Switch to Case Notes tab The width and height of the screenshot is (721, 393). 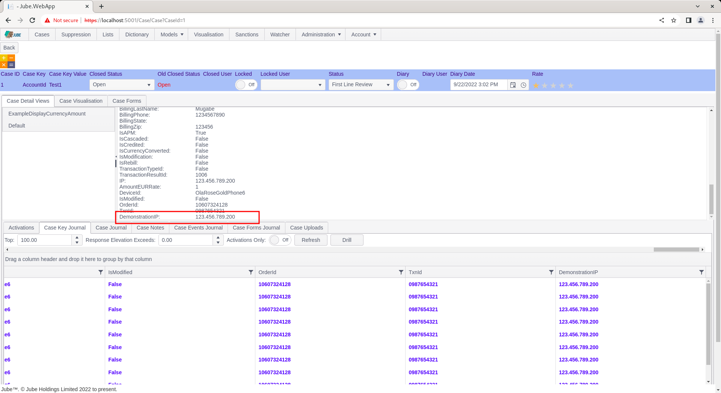(x=151, y=228)
